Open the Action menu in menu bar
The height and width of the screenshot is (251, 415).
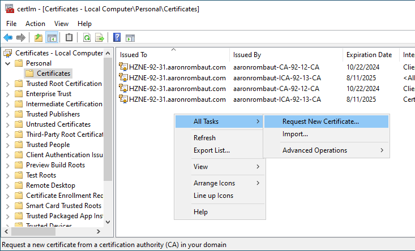pos(35,24)
